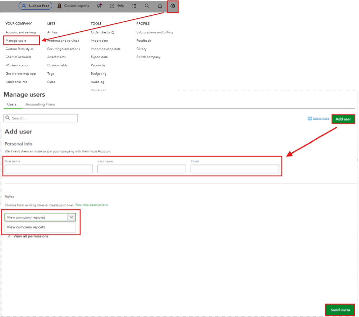Open the Business Feed button
Screen dimensions: 359x317
(36, 6)
